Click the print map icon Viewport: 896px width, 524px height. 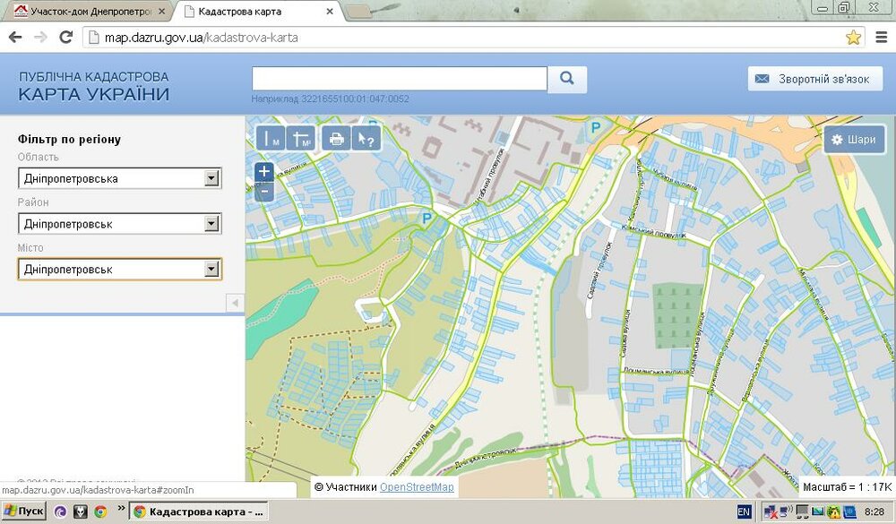(336, 139)
